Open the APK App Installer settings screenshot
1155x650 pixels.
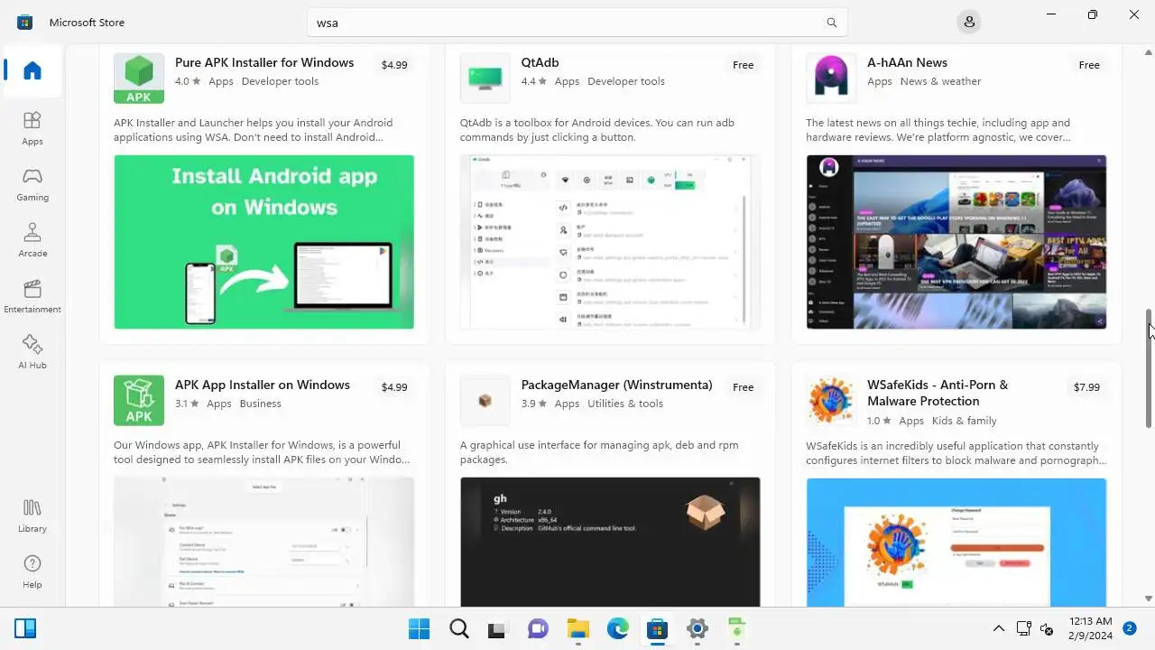(264, 542)
